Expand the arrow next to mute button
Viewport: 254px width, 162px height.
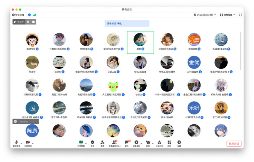click(21, 144)
